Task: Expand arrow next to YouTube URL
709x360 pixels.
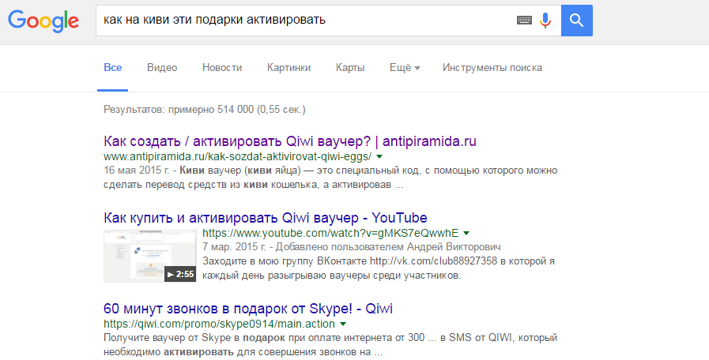Action: (466, 234)
